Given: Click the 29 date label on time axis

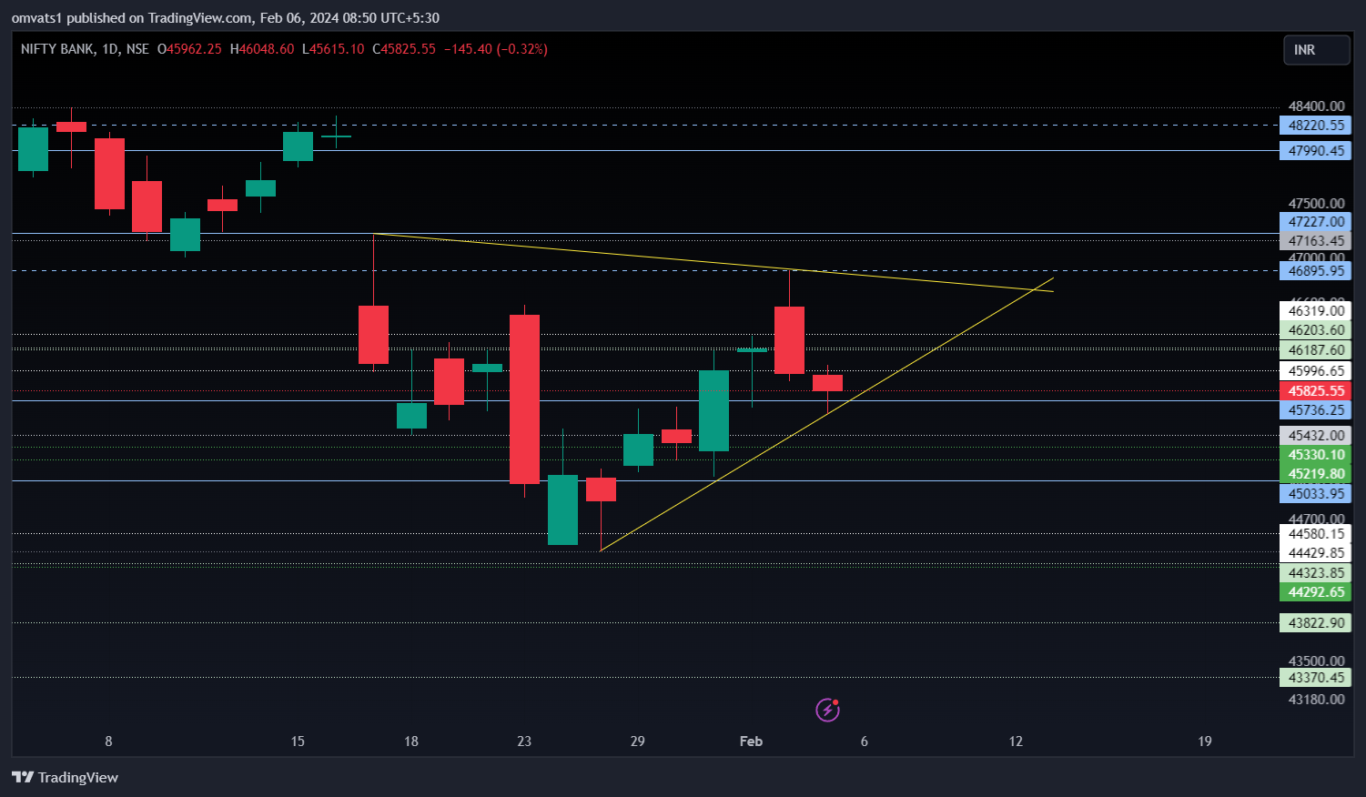Looking at the screenshot, I should 637,742.
